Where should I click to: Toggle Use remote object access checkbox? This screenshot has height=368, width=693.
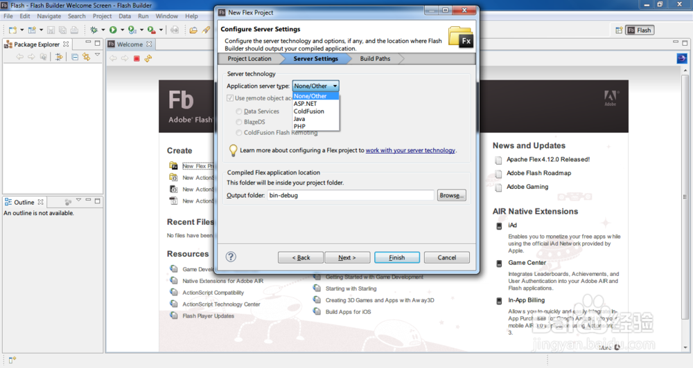(x=230, y=98)
